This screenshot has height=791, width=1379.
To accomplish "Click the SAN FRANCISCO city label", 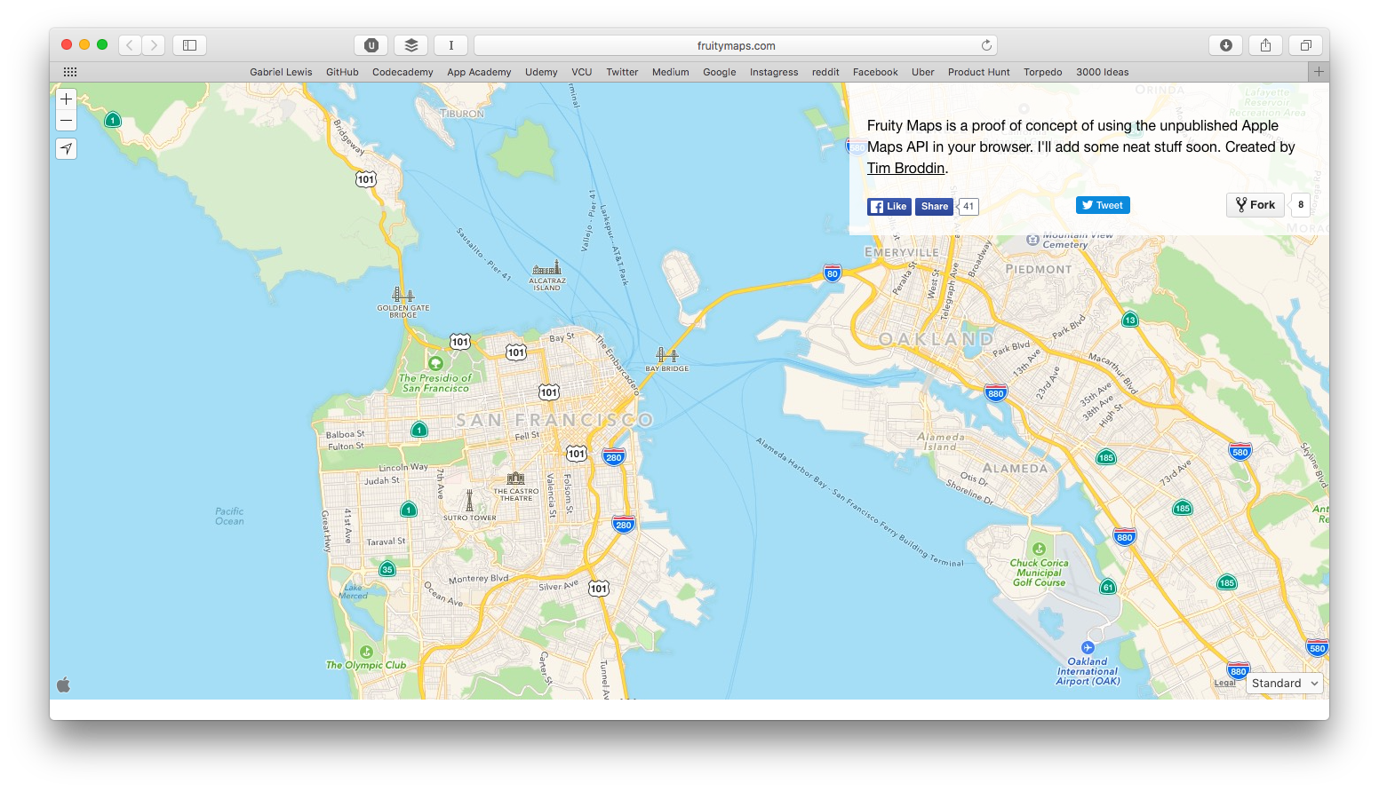I will tap(554, 420).
